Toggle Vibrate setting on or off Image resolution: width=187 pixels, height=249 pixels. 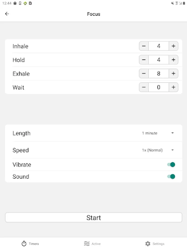coord(171,164)
